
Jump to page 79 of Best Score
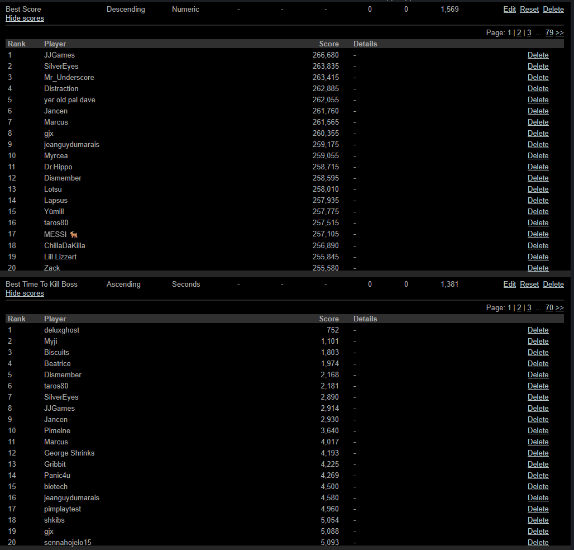click(549, 33)
